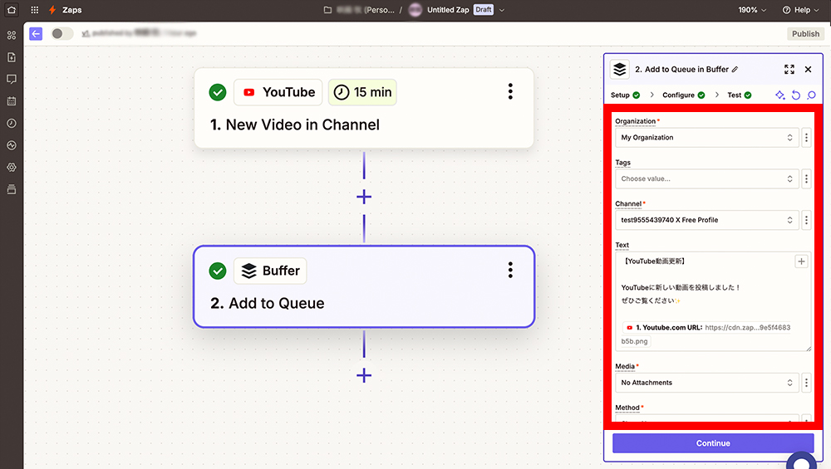
Task: Click the 15 min polling badge
Action: coord(362,92)
